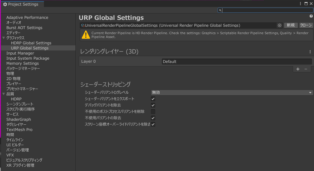Enable 不使用のポストプロセスバリアントを削除 checkbox

tap(153, 112)
